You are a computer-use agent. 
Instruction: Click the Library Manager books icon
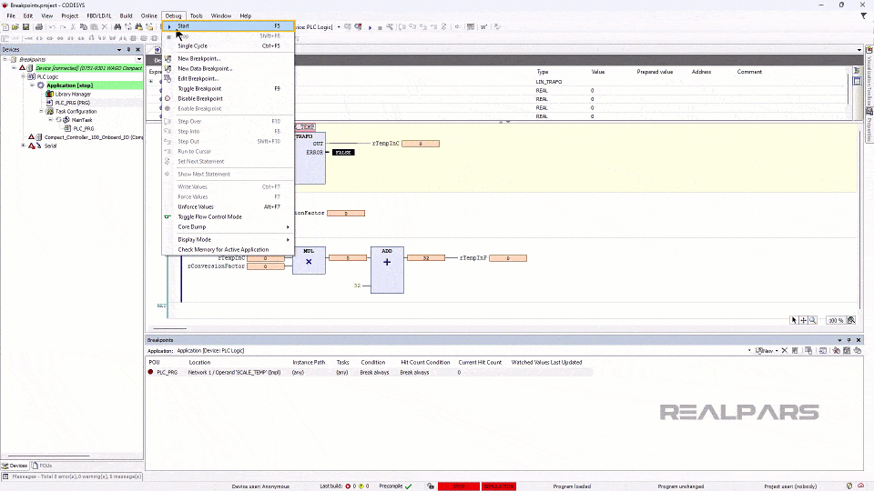coord(49,94)
